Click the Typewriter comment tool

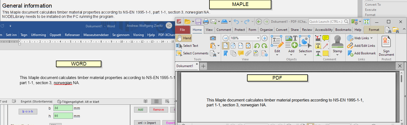click(318, 38)
